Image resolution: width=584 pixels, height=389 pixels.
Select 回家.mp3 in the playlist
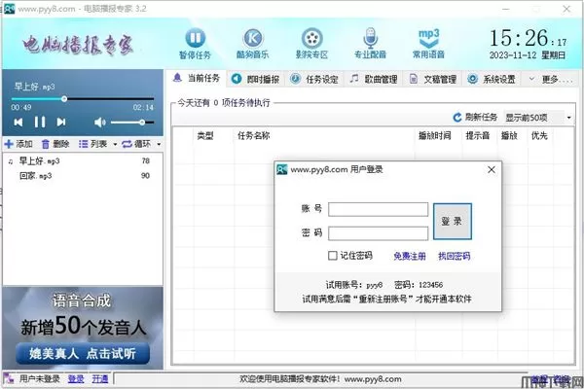83,176
